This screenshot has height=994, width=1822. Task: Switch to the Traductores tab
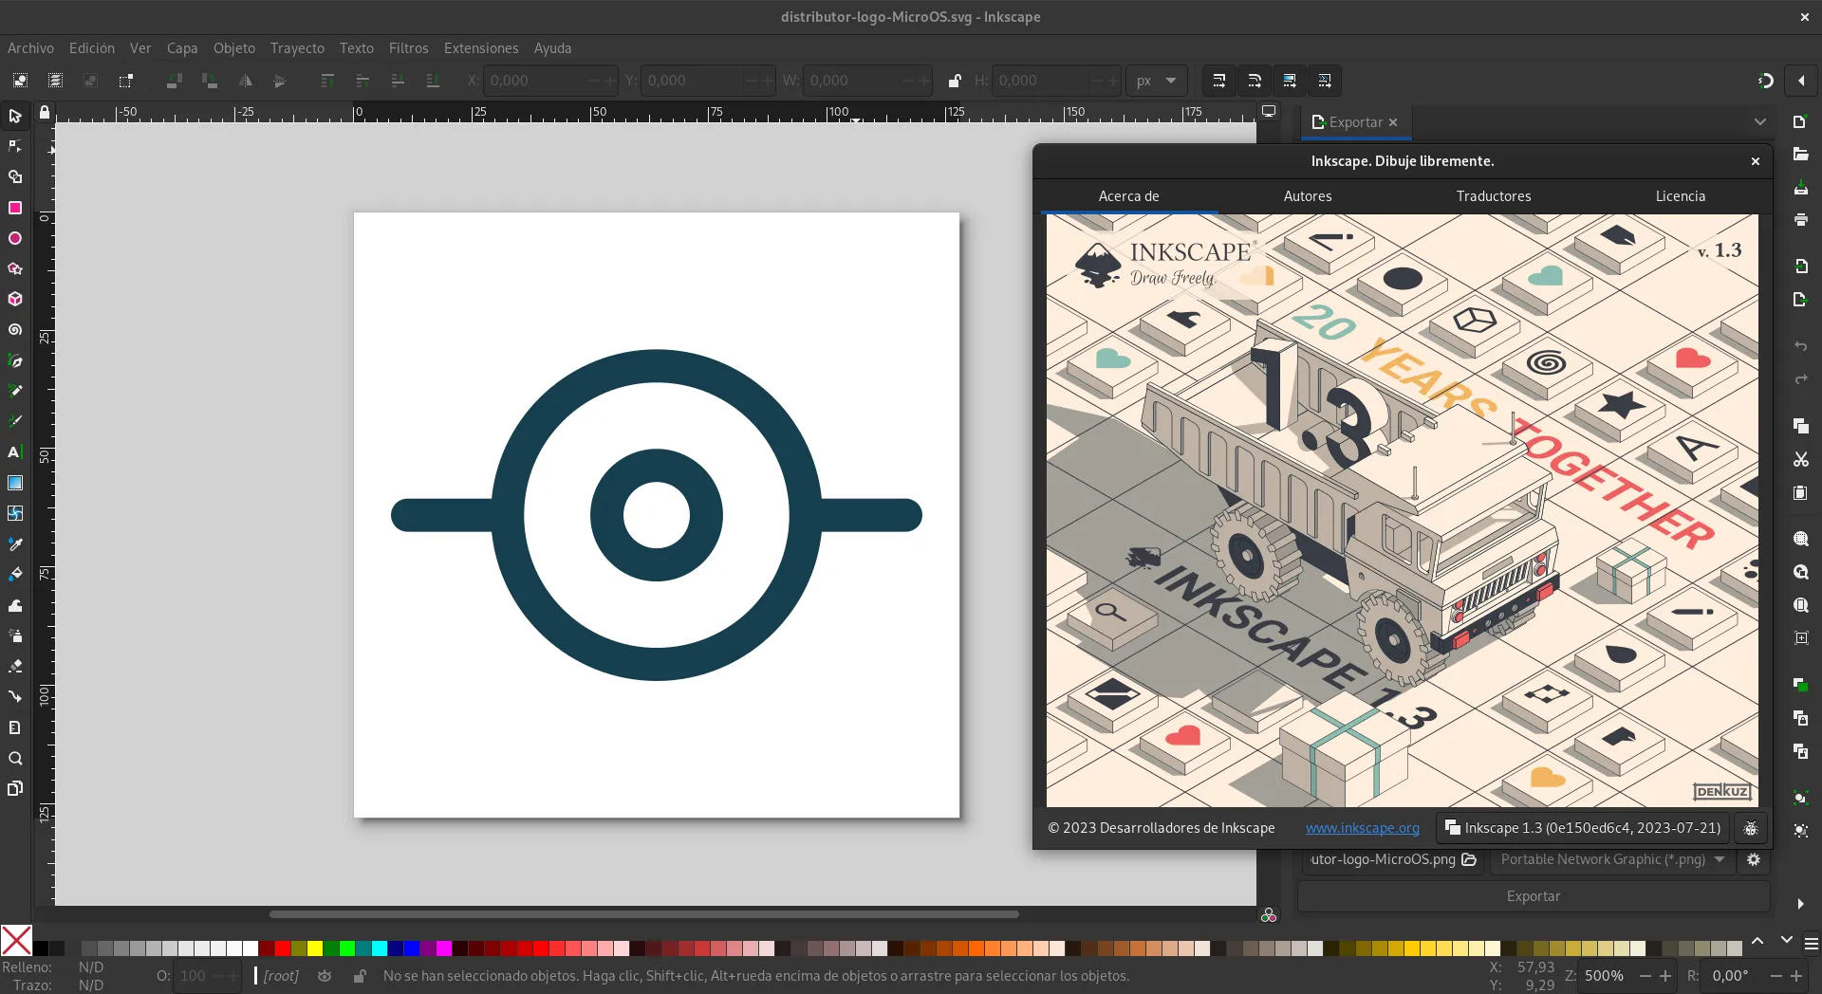(1494, 196)
